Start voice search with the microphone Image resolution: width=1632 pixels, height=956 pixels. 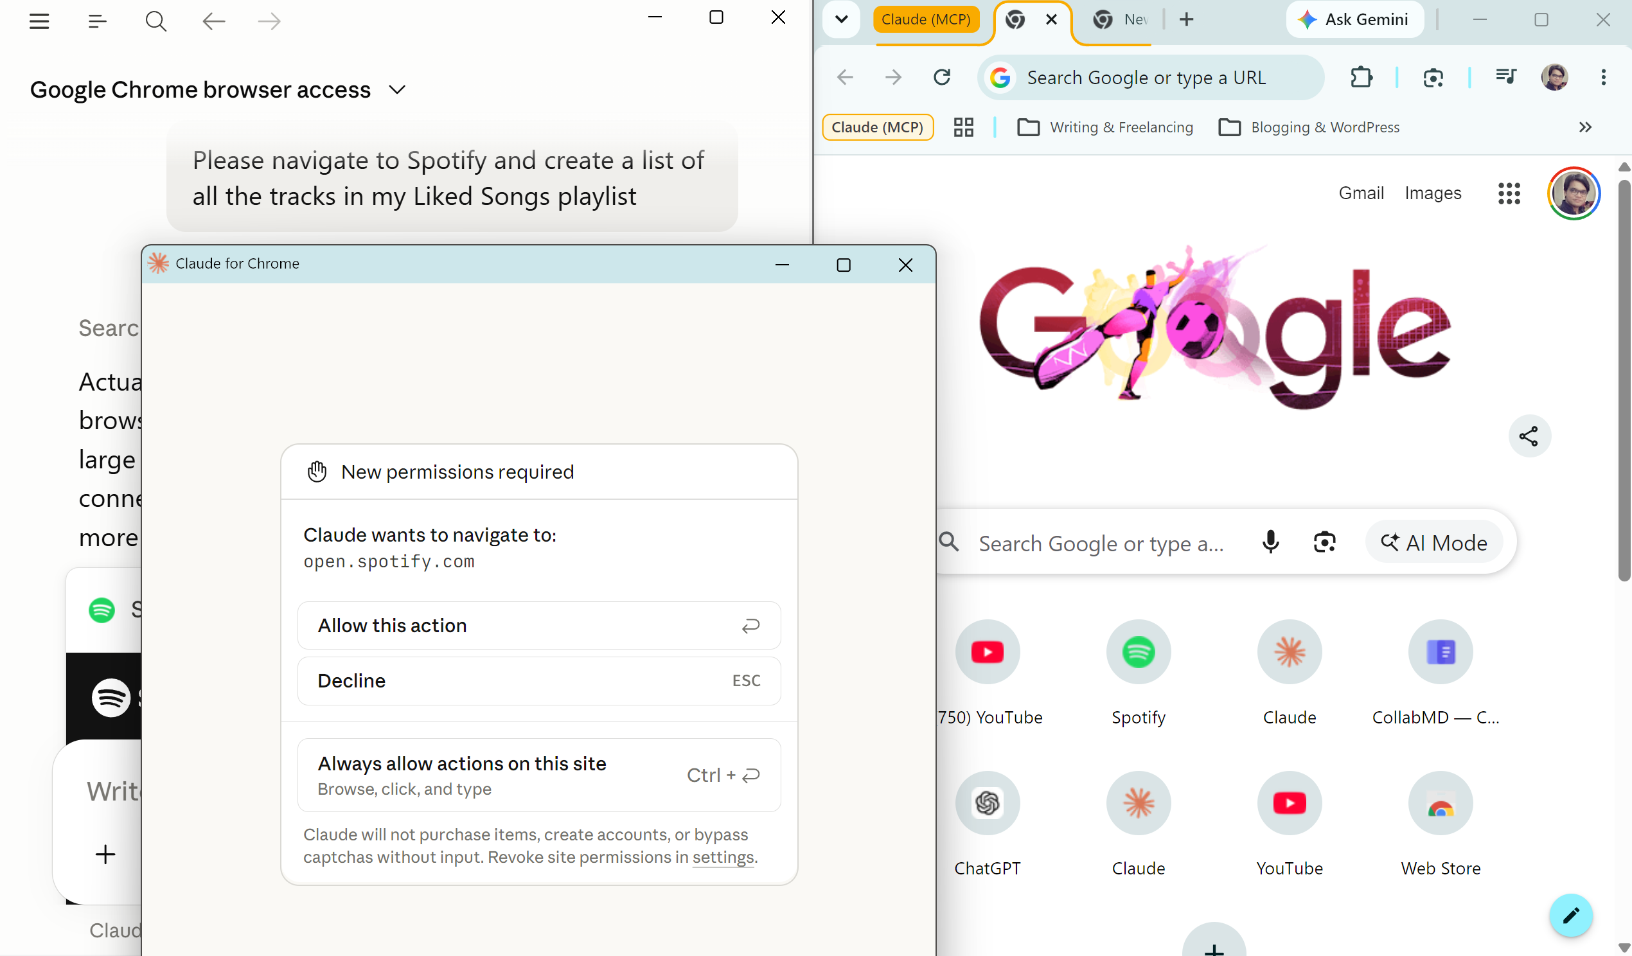point(1271,543)
